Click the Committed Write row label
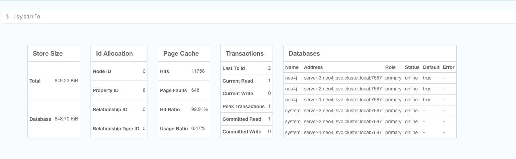 pyautogui.click(x=242, y=132)
